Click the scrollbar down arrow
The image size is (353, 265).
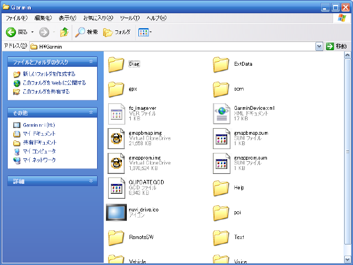pos(347,259)
